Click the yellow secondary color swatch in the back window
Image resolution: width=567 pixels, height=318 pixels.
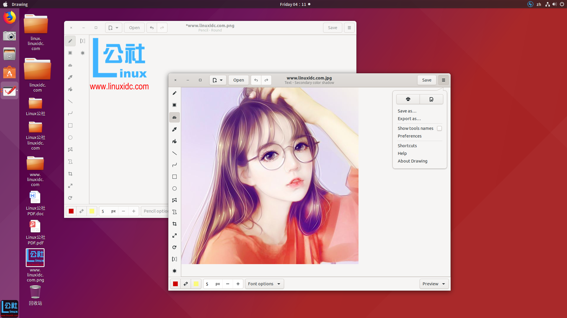92,211
